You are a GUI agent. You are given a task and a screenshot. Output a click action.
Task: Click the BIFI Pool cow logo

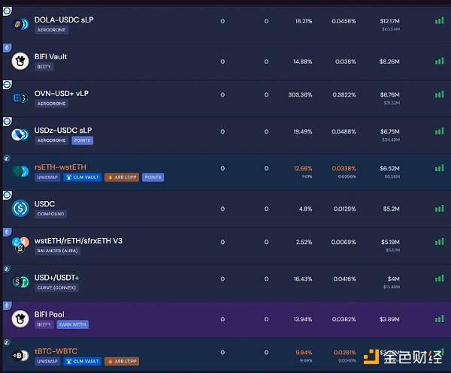point(20,318)
